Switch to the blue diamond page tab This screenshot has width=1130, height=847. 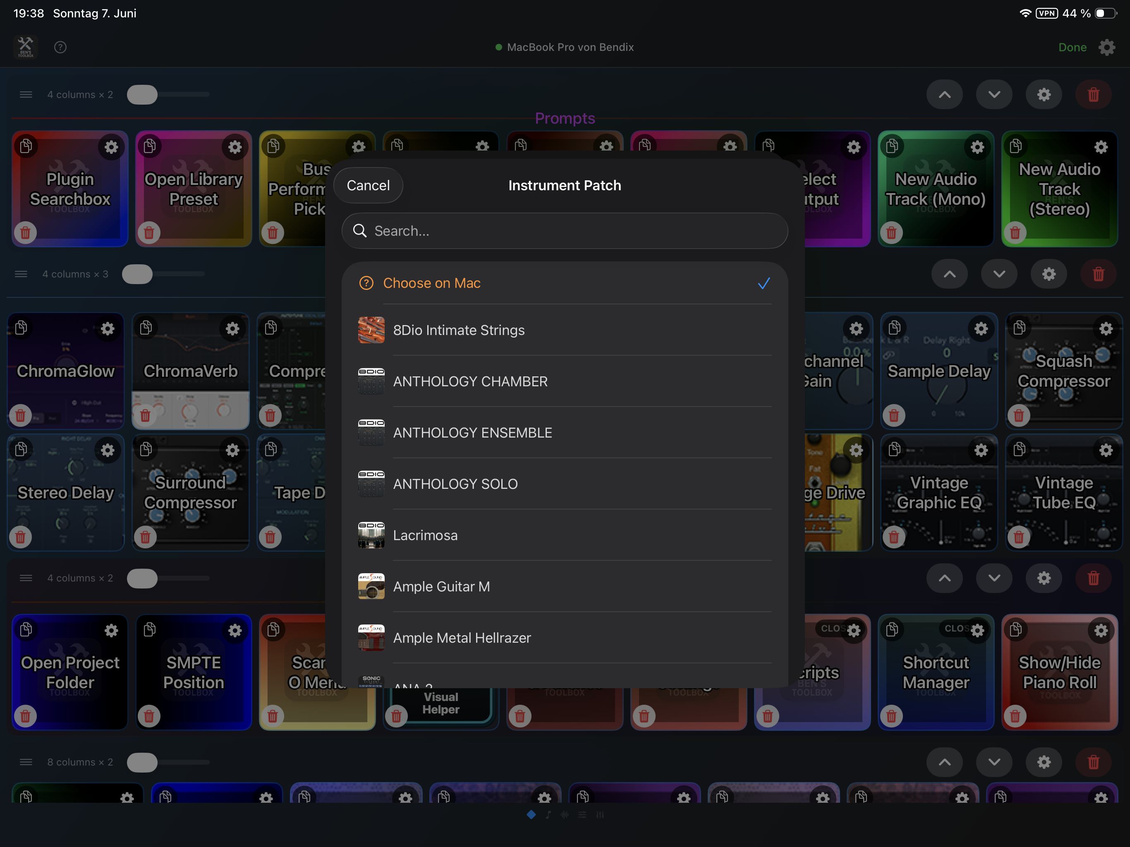(x=531, y=814)
